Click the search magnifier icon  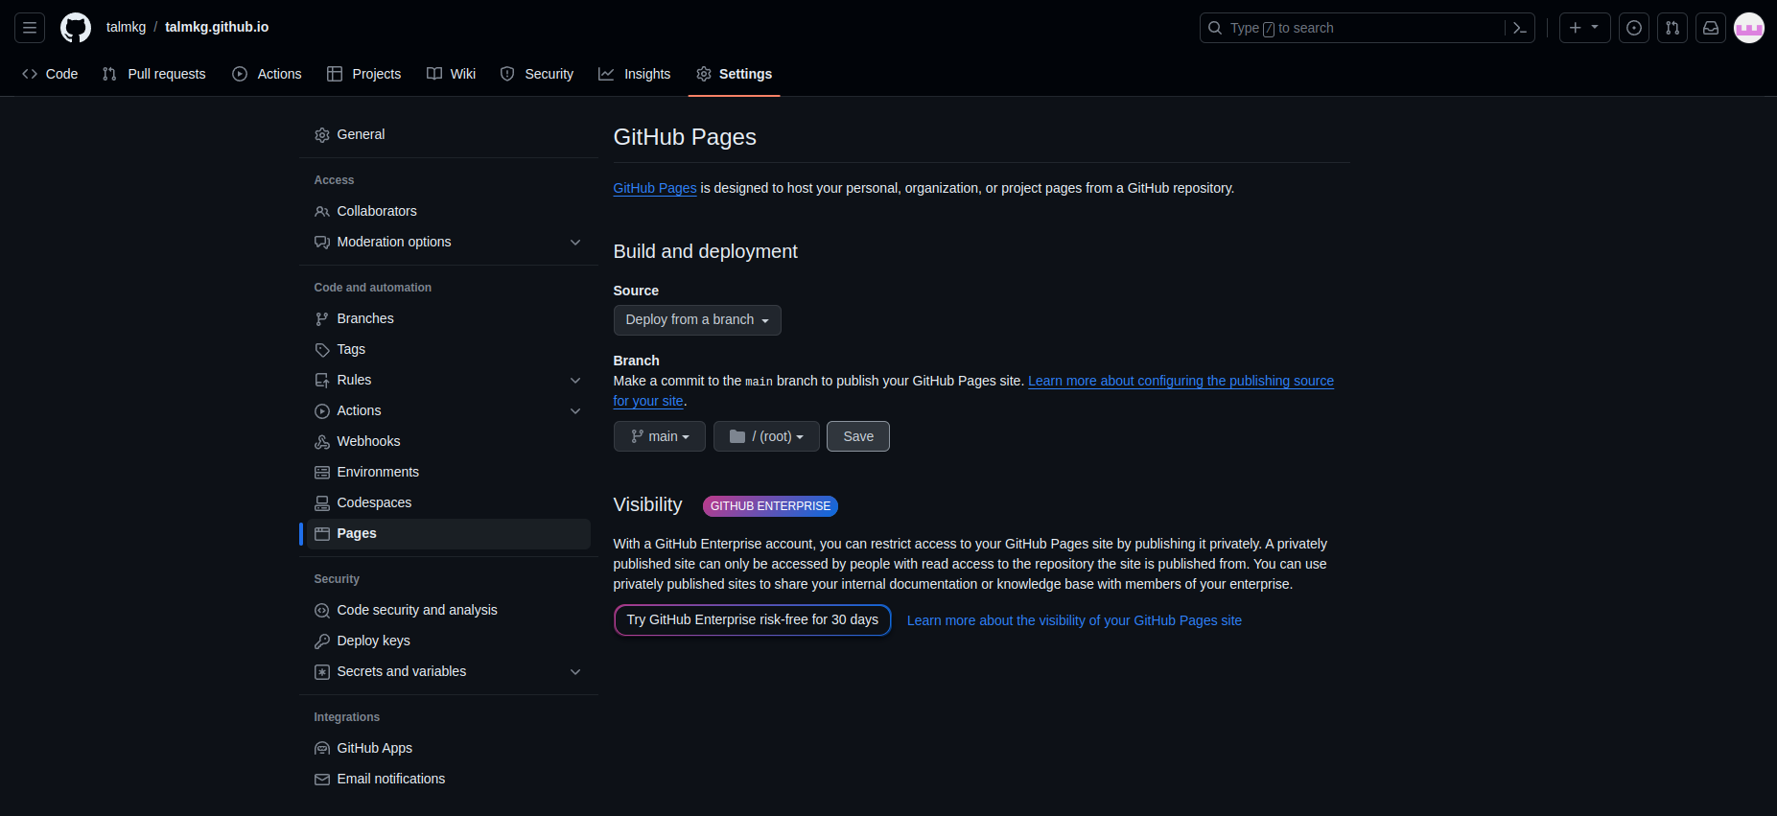pos(1215,28)
